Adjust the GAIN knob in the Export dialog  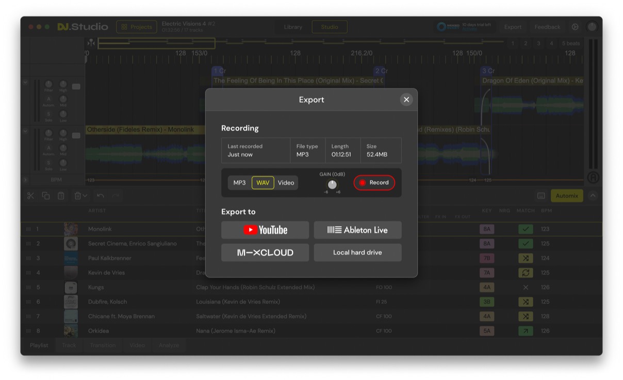coord(332,186)
